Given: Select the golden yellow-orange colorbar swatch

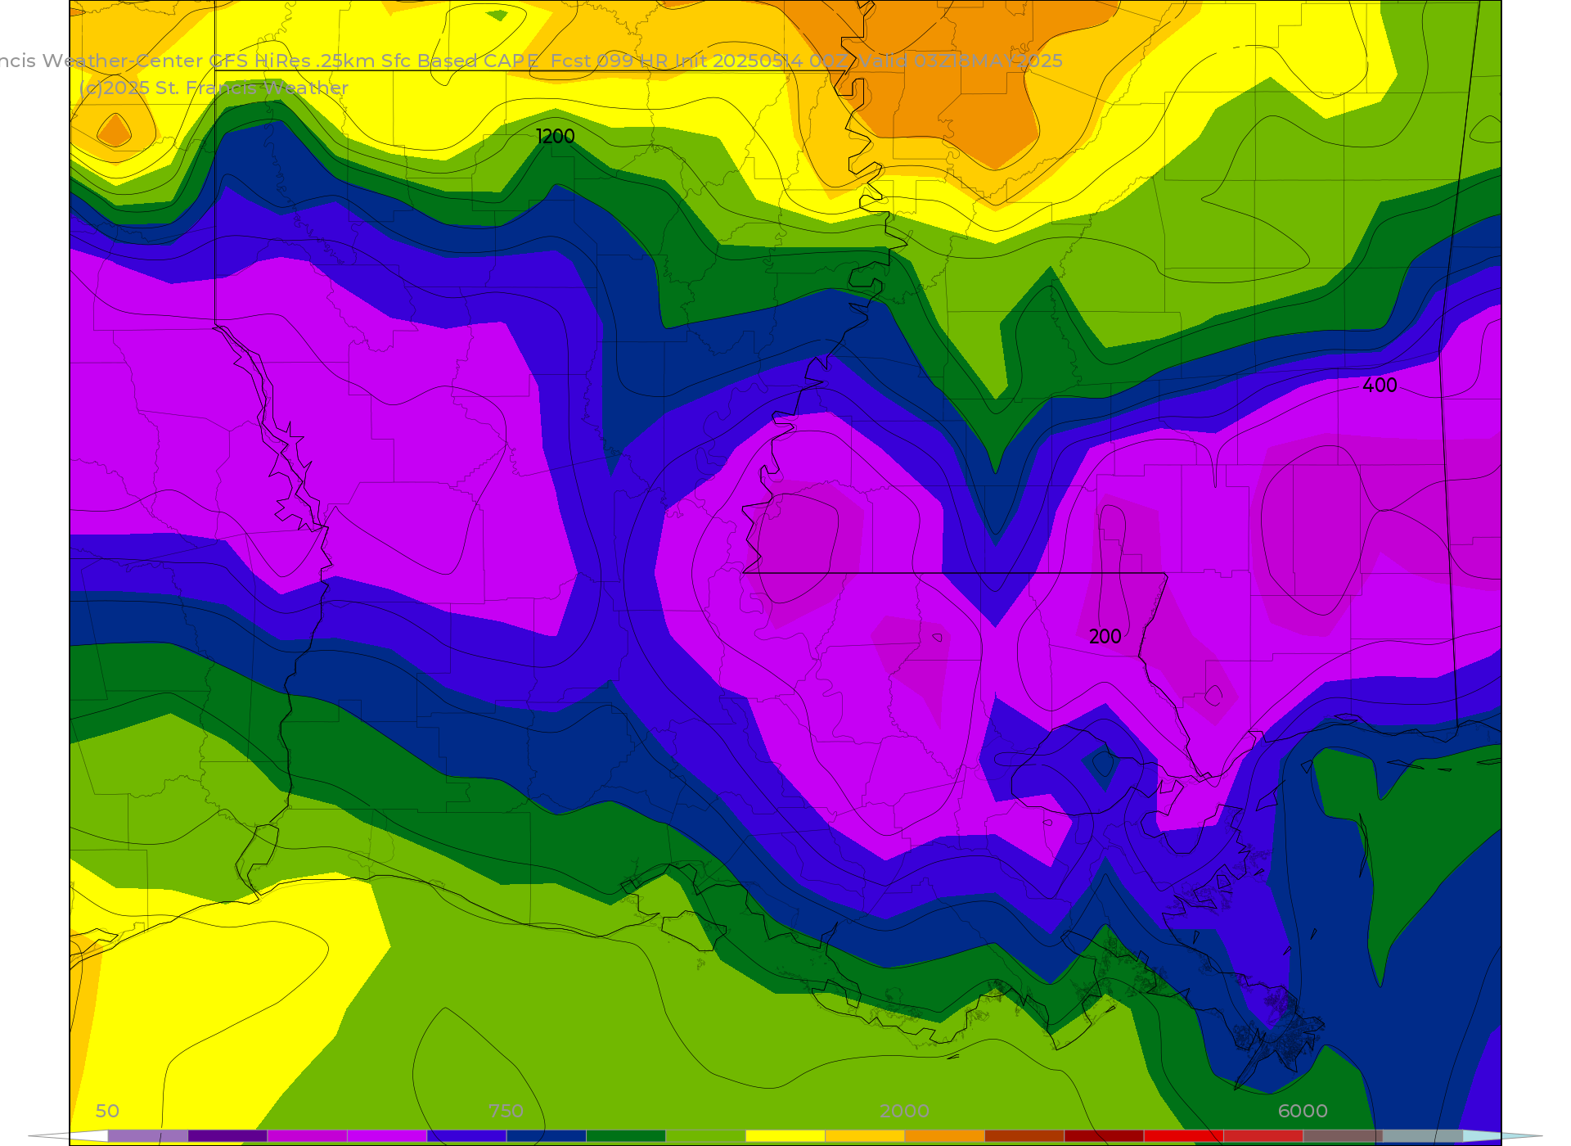Looking at the screenshot, I should tap(865, 1136).
